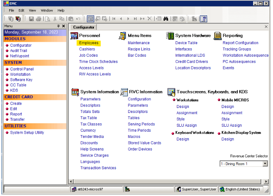Viewport: 273px width, 196px height.
Task: Switch to the Configurator tab
Action: click(83, 27)
